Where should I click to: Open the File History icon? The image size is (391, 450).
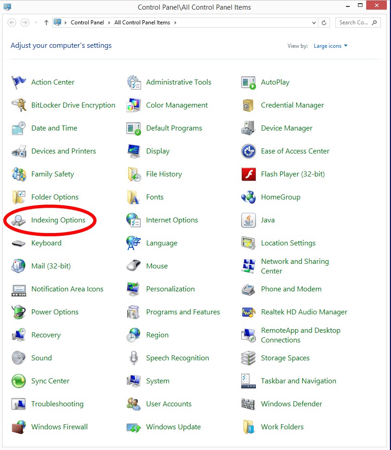tap(134, 174)
